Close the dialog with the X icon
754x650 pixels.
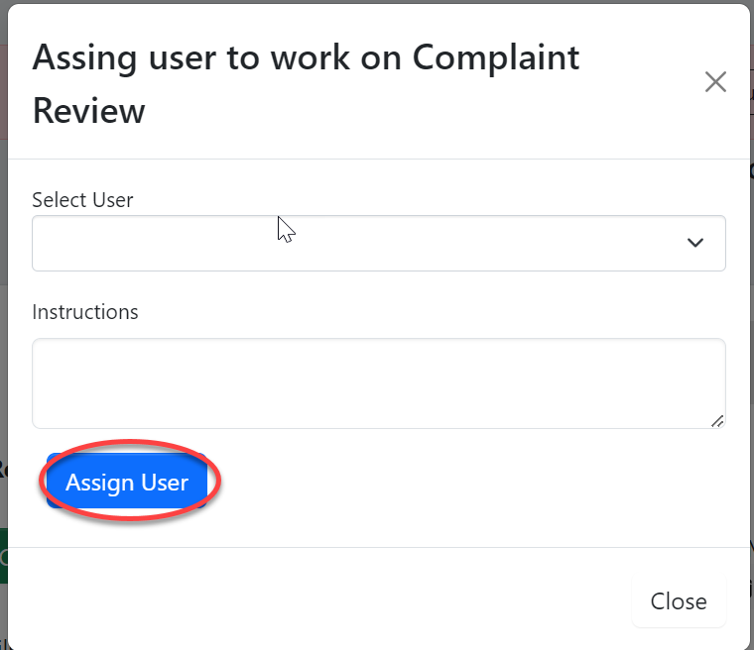click(x=715, y=82)
